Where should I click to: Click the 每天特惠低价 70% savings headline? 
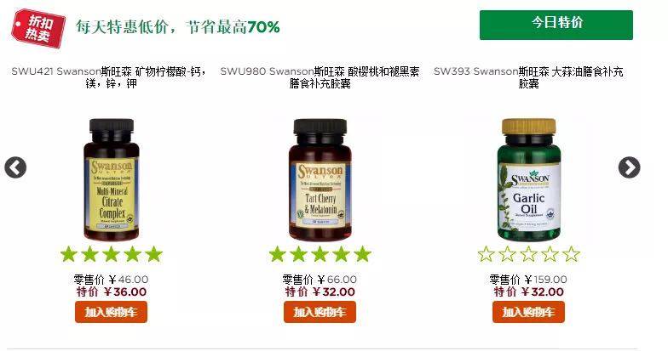(177, 27)
